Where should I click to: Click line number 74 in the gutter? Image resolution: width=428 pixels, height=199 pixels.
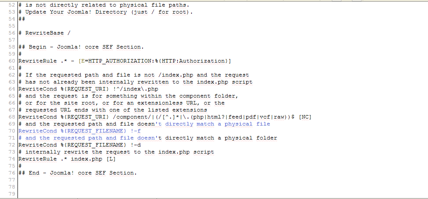click(11, 159)
